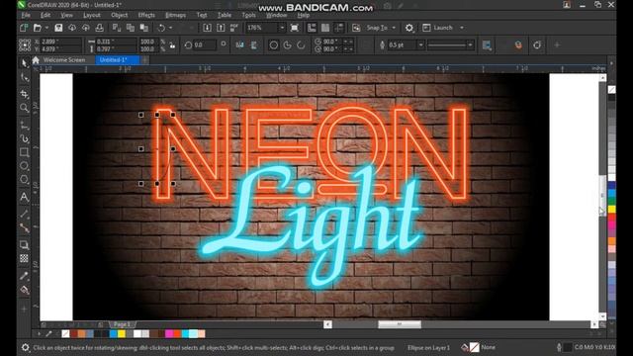Image resolution: width=633 pixels, height=356 pixels.
Task: Toggle show rulers button
Action: (312, 28)
